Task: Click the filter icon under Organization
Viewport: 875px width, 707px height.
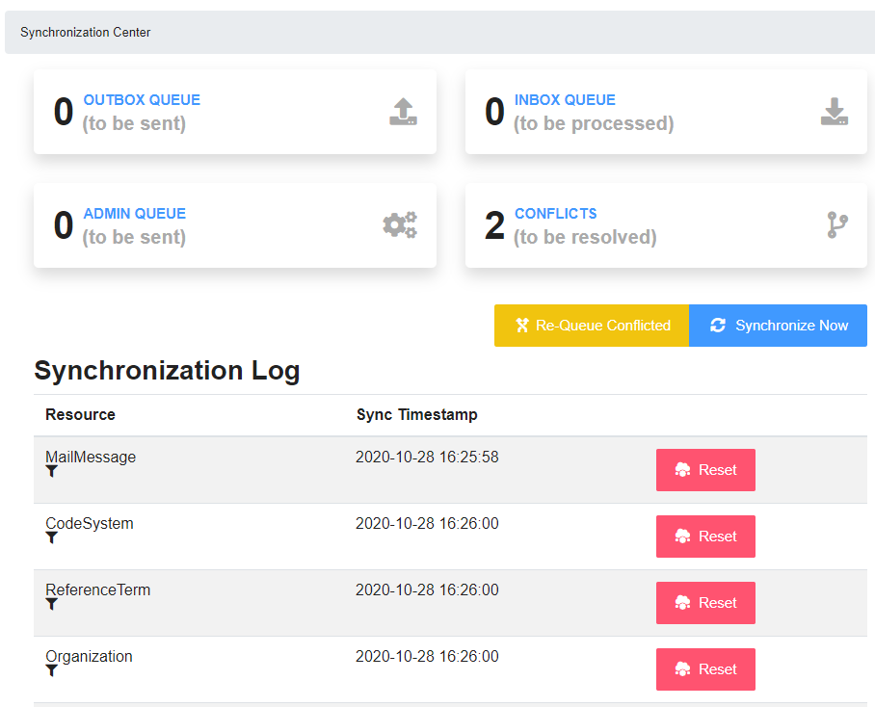Action: coord(51,670)
